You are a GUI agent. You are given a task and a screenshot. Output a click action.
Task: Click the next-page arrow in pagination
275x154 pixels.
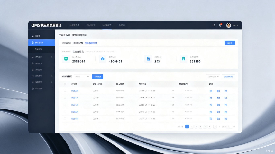coord(215,126)
